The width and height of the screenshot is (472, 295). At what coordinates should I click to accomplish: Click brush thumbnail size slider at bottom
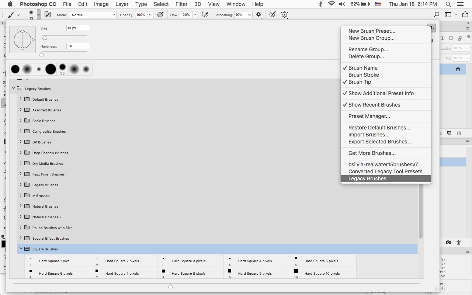coord(170,286)
